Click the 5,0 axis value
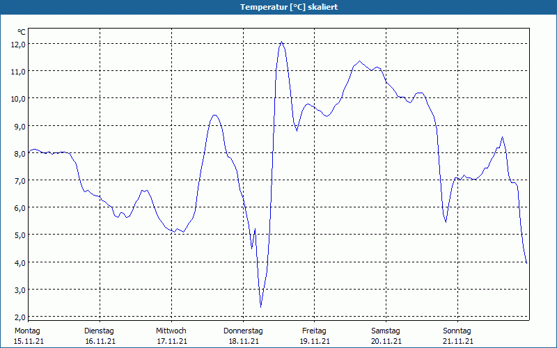Screen dimensions: 557x348 (x=19, y=235)
